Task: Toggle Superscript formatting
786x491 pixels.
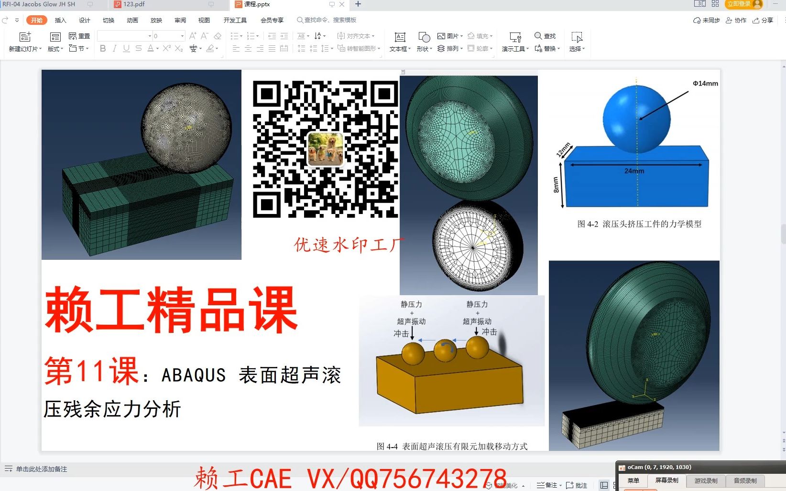Action: [167, 48]
